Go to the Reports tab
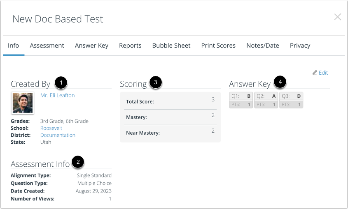The height and width of the screenshot is (209, 348). click(130, 46)
